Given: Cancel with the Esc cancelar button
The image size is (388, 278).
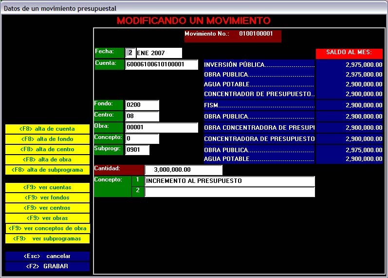Looking at the screenshot, I should tap(47, 256).
